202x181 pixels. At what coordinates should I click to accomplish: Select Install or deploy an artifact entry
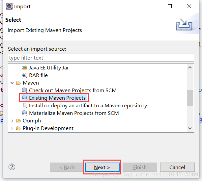click(x=88, y=106)
